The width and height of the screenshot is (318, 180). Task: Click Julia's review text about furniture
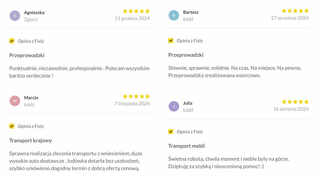(228, 163)
